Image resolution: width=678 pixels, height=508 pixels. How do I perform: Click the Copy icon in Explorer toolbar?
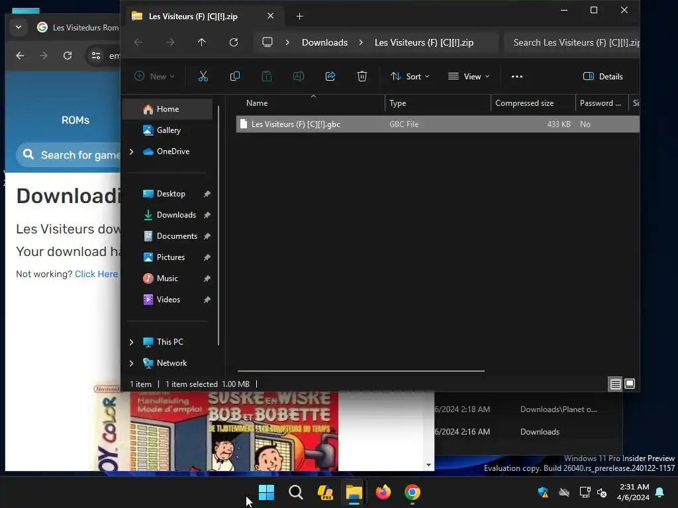235,77
